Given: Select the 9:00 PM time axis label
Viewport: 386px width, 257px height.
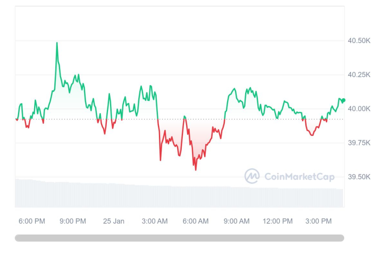Looking at the screenshot, I should pyautogui.click(x=73, y=221).
